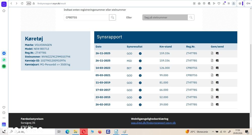This screenshot has width=252, height=135.
Task: Open info for 05-03-2021 inspection result
Action: coord(140,76)
